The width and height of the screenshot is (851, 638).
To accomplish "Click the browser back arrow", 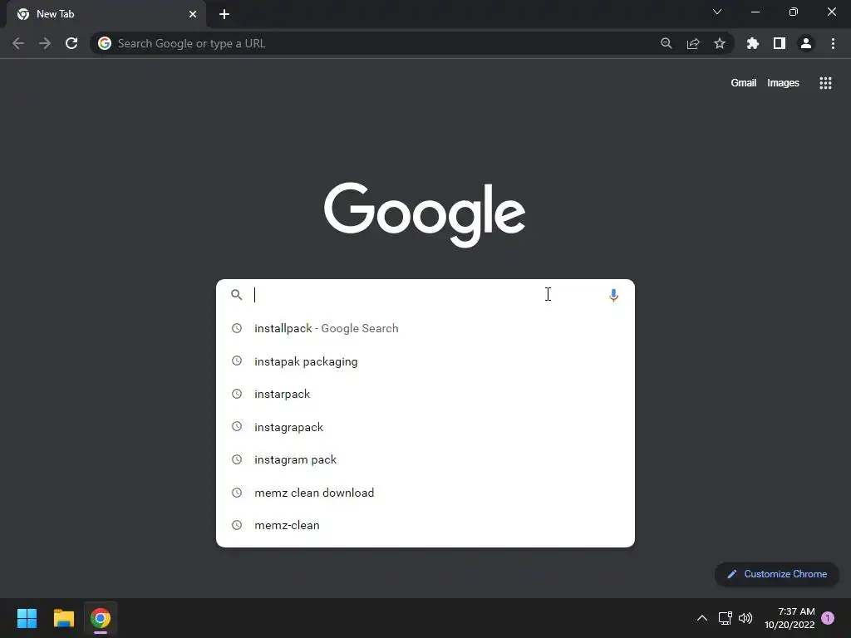I will [x=18, y=43].
